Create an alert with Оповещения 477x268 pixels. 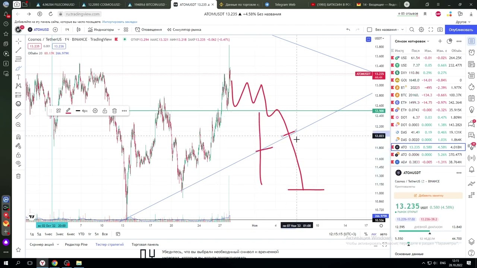[148, 29]
